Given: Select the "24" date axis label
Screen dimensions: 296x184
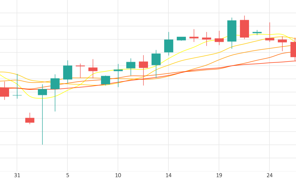Looking at the screenshot, I should [x=270, y=175].
